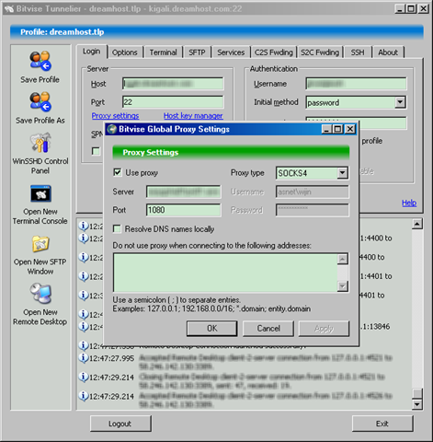The height and width of the screenshot is (442, 433).
Task: Enable Resolve DNS names locally
Action: [x=117, y=228]
